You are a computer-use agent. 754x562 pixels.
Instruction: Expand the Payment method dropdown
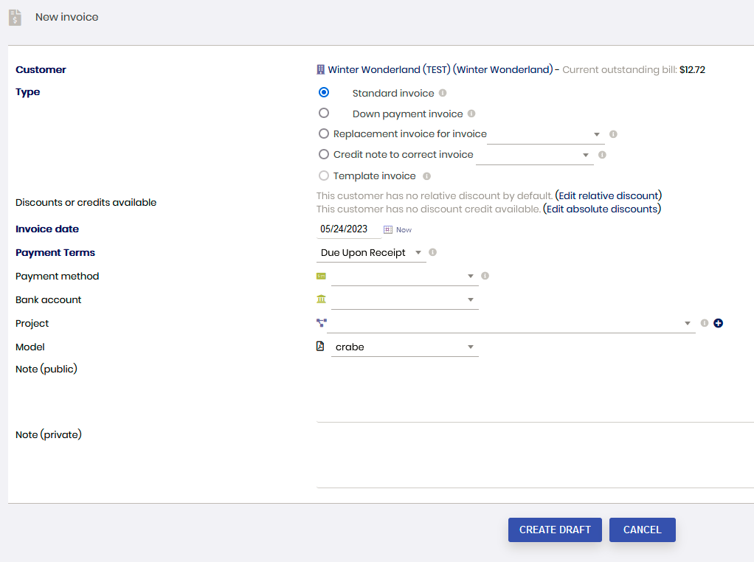click(x=404, y=277)
